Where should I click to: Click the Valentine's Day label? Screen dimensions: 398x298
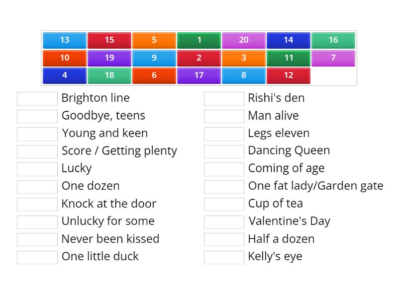(289, 222)
